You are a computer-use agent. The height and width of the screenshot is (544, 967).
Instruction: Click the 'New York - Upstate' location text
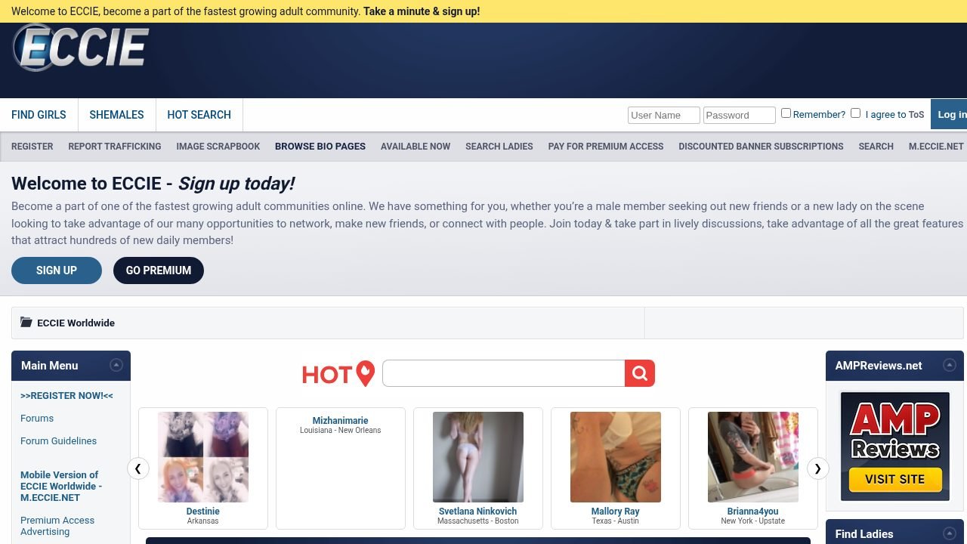coord(753,521)
